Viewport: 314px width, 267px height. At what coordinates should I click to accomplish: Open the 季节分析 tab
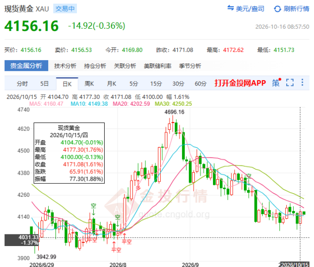click(190, 66)
